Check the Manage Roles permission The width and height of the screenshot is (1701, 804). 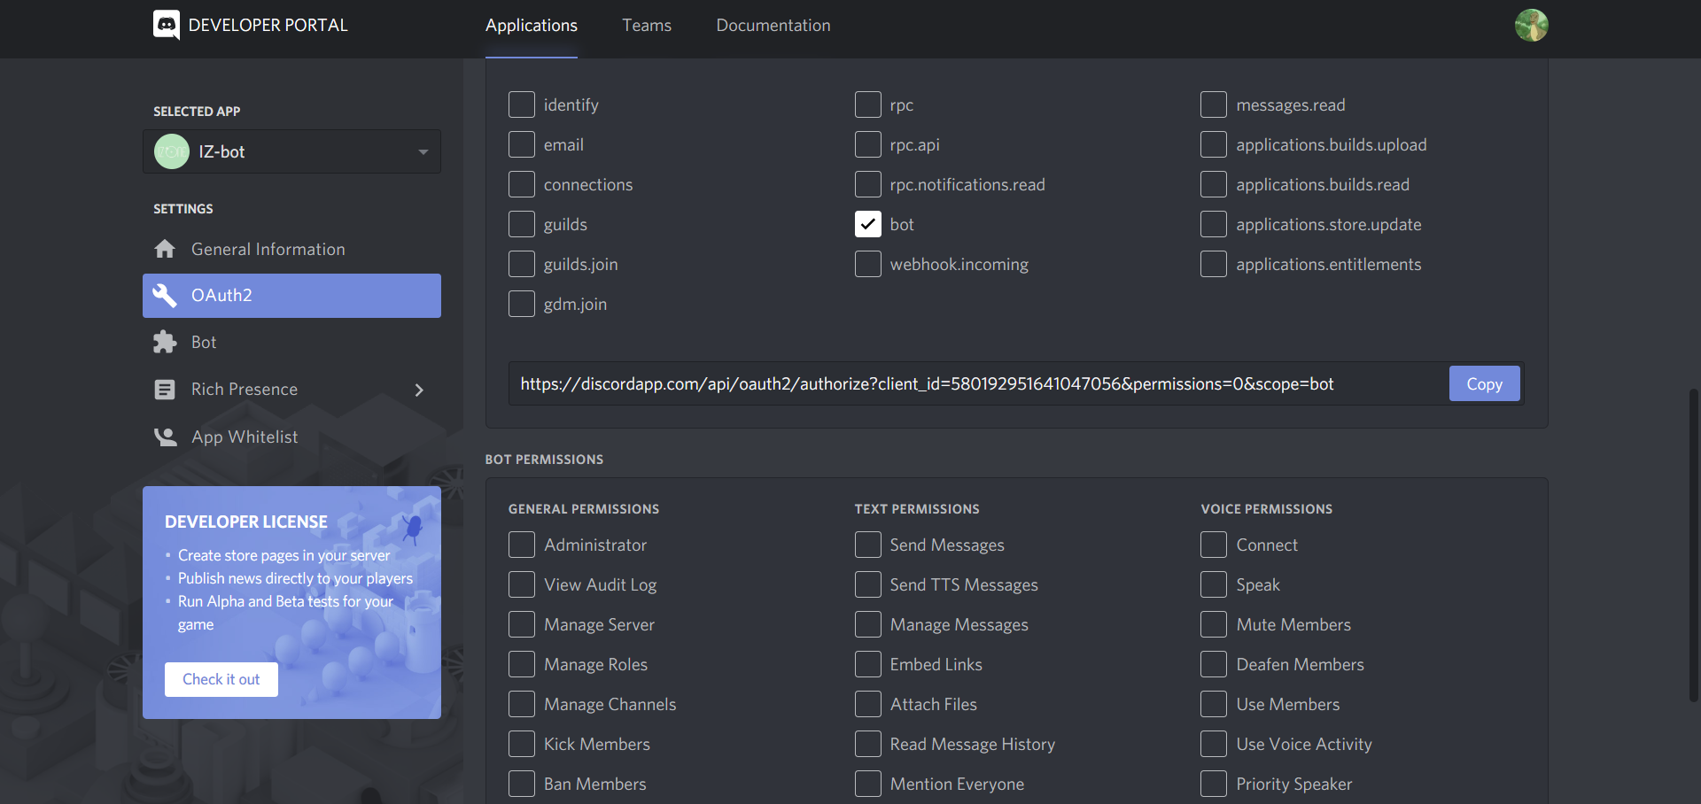click(x=522, y=664)
